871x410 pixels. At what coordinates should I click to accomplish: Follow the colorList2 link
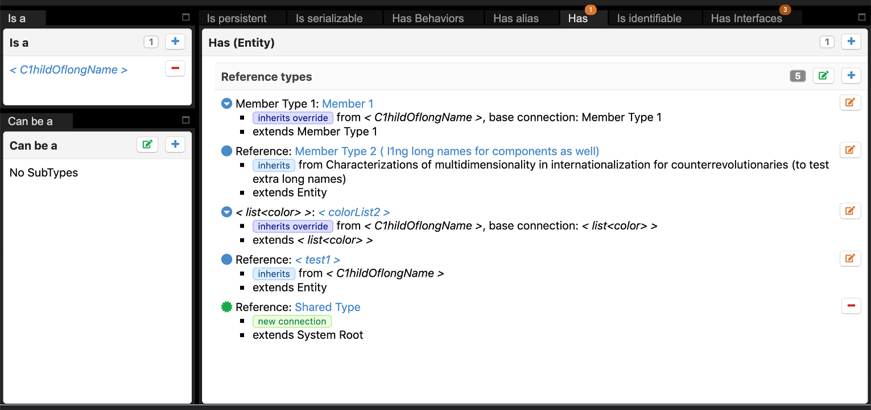354,212
